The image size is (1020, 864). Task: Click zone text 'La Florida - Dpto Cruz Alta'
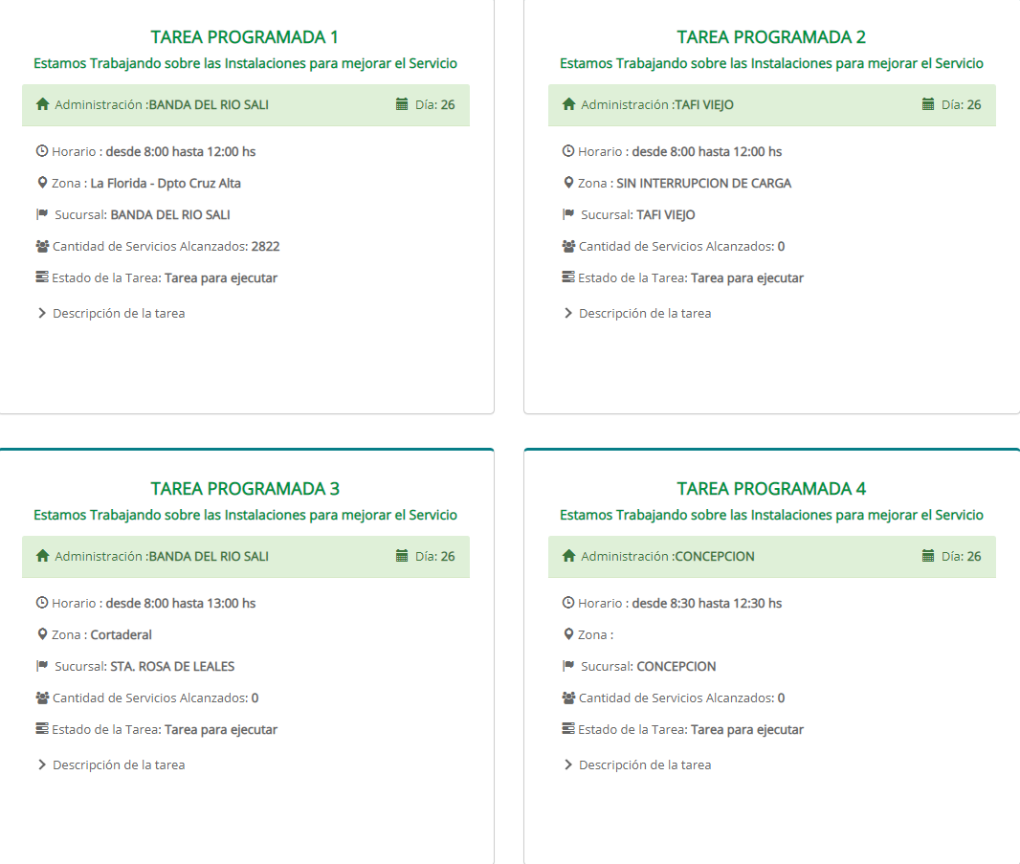166,184
